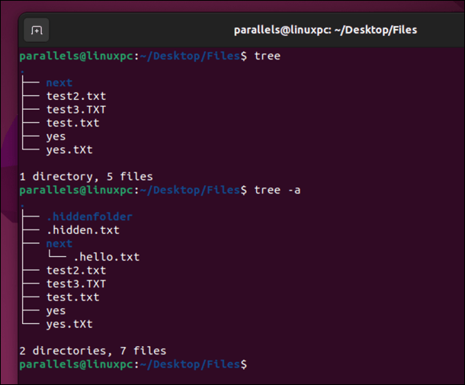The width and height of the screenshot is (465, 385).
Task: Click next directory in the plain tree output
Action: 59,83
